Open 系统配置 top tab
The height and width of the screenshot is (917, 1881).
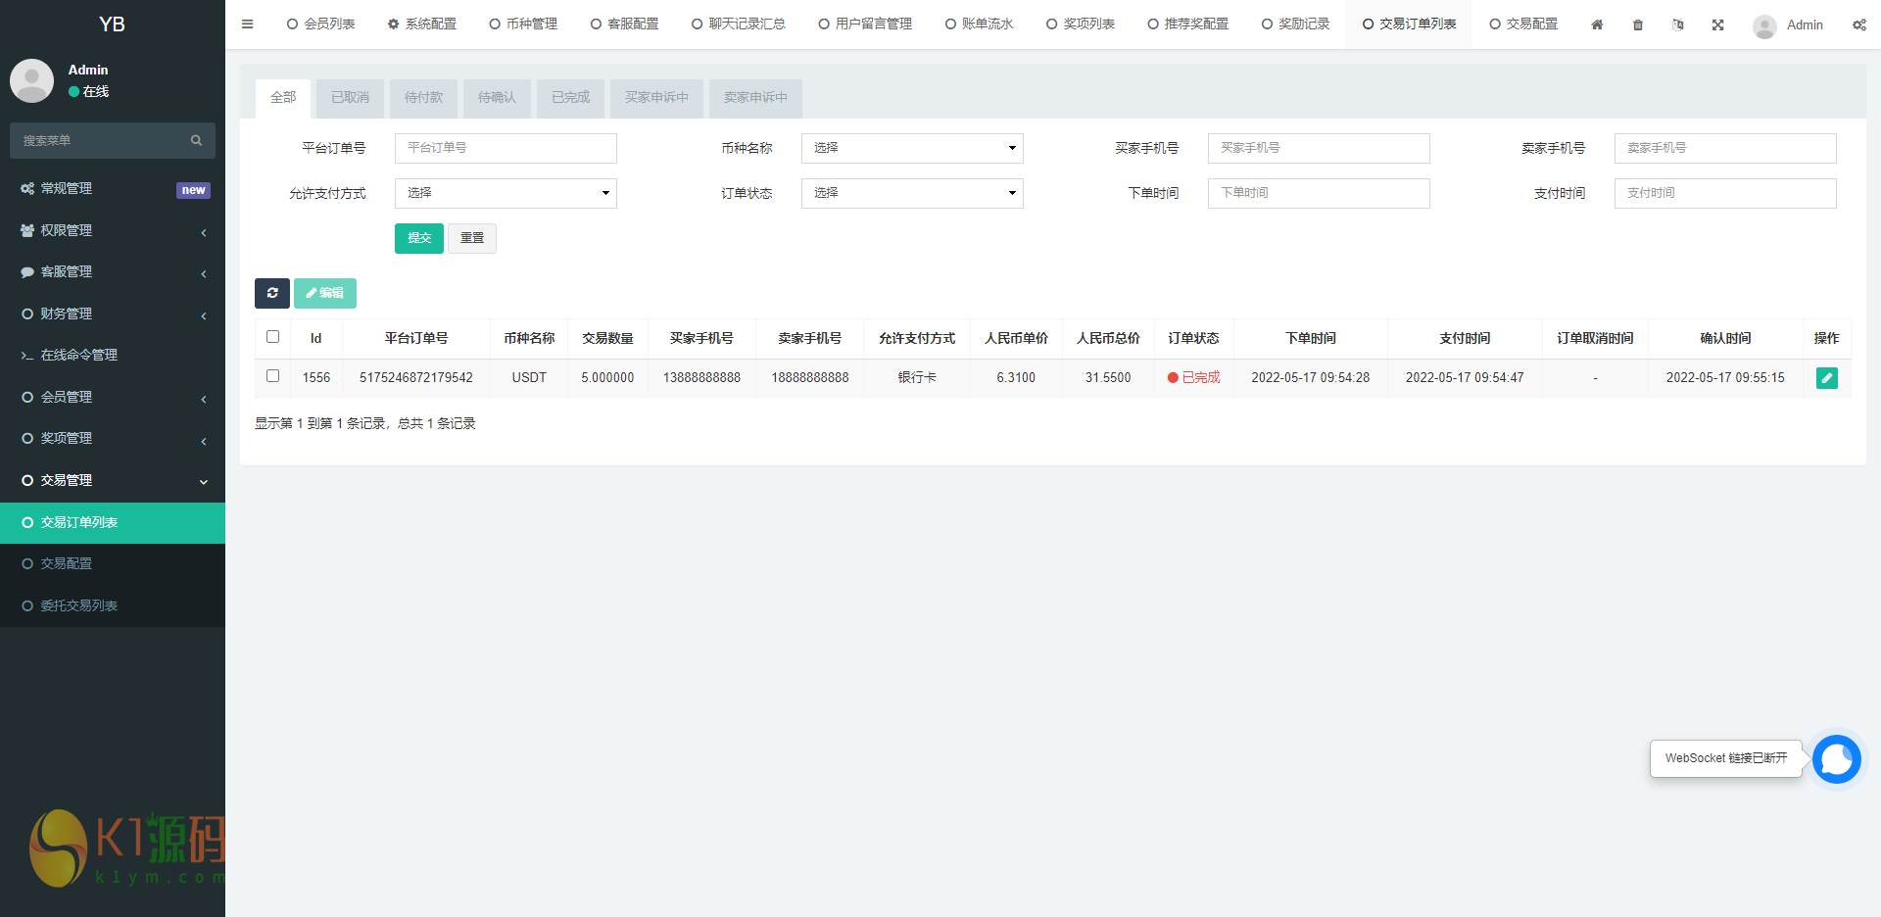click(x=422, y=24)
